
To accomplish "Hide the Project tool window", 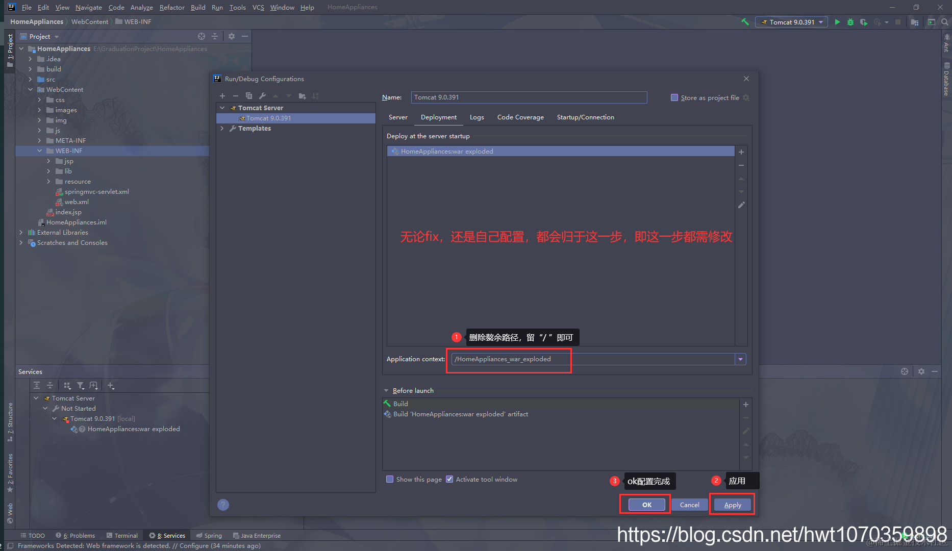I will tap(245, 36).
